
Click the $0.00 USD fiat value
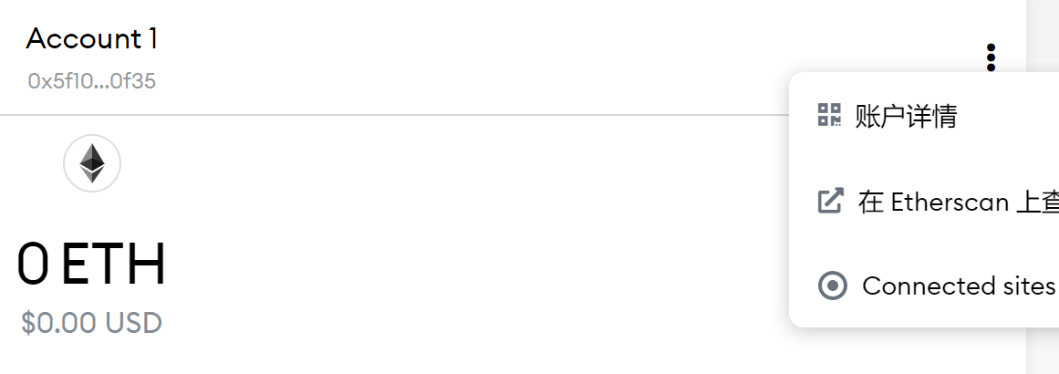pyautogui.click(x=92, y=323)
